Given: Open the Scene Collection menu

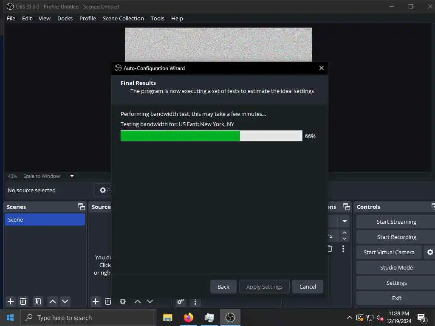Looking at the screenshot, I should tap(123, 18).
